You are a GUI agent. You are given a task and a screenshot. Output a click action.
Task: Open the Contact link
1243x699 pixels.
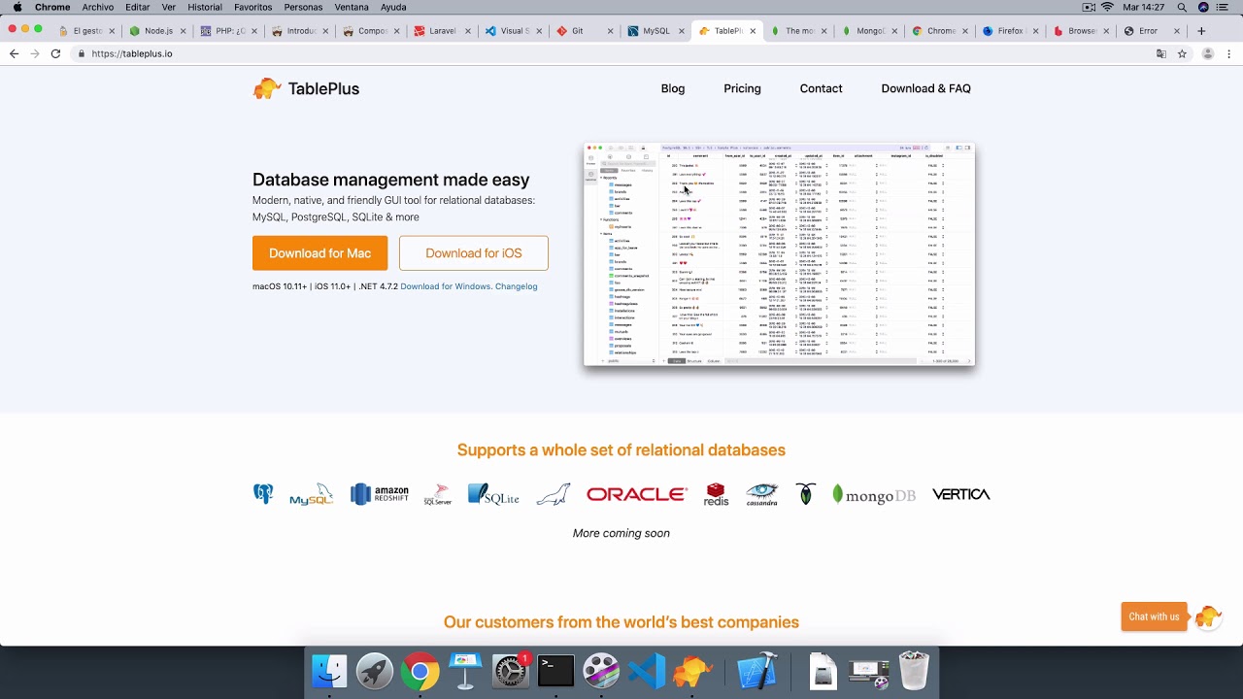click(821, 88)
